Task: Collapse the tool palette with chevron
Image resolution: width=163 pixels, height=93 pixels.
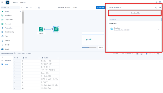Action: (21, 7)
